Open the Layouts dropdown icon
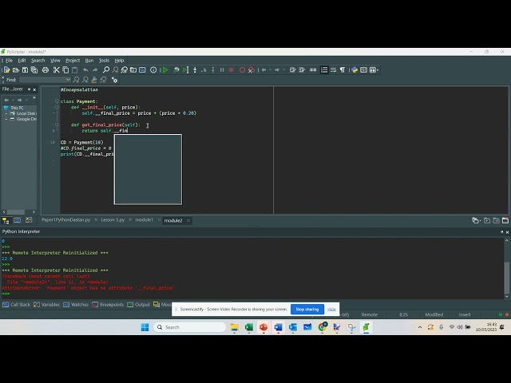Viewport: 511px width, 383px height. click(374, 70)
